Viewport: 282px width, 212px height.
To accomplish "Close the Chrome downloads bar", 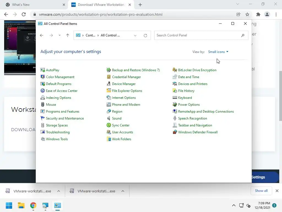I will coord(277,191).
